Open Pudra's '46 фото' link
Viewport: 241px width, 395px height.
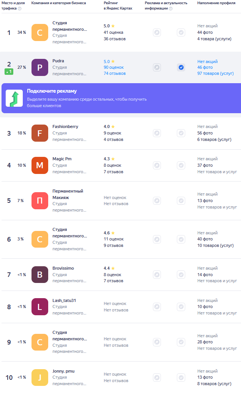click(x=205, y=67)
